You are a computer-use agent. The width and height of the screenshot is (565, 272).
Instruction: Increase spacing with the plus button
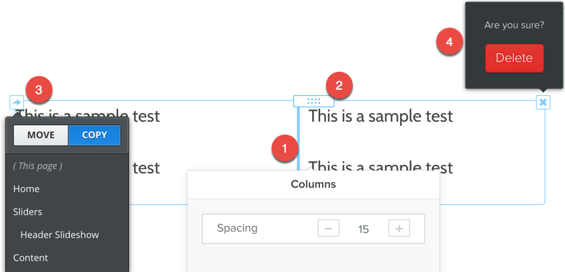[x=399, y=229]
